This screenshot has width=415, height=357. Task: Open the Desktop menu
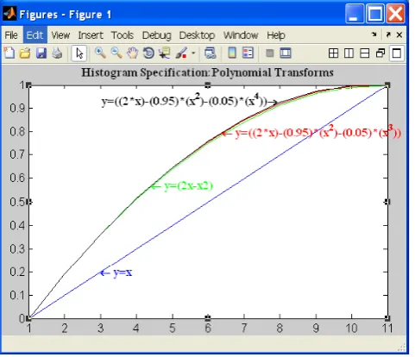[197, 35]
